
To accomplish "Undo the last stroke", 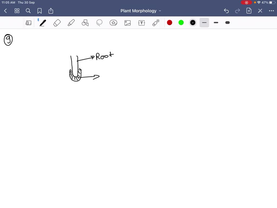I will [x=226, y=11].
